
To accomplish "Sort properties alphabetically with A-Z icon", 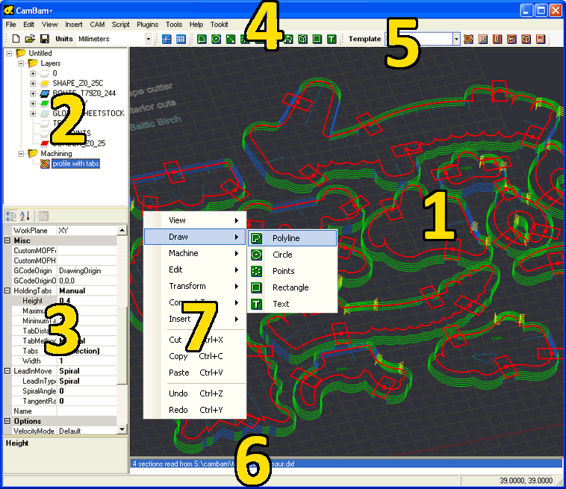I will pos(25,217).
